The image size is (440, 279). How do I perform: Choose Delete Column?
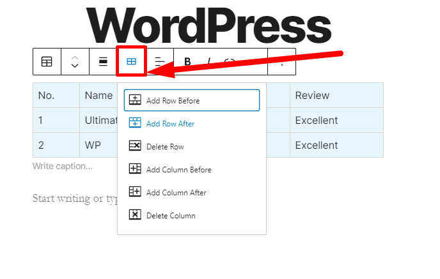192,215
